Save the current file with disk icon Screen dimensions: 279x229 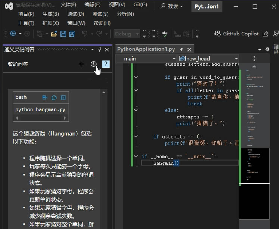point(63,34)
